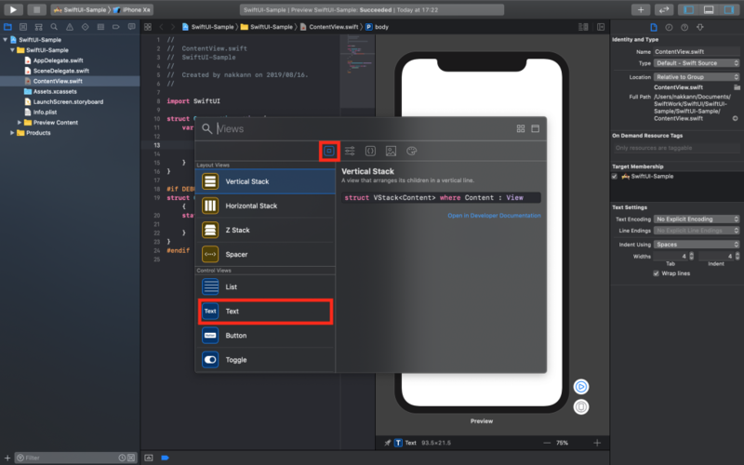Show the Quick Help inspector
744x465 pixels.
pyautogui.click(x=684, y=27)
